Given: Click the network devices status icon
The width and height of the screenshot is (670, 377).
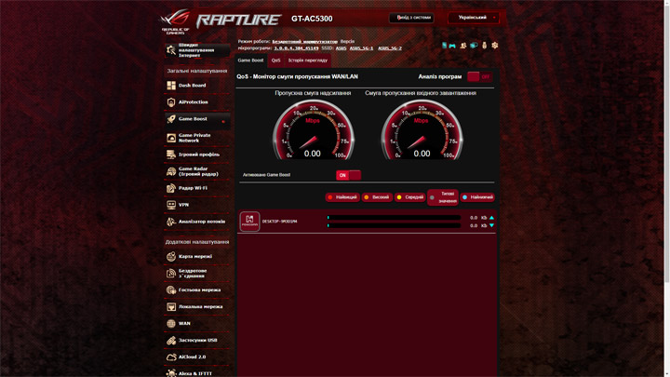Looking at the screenshot, I should pyautogui.click(x=474, y=46).
